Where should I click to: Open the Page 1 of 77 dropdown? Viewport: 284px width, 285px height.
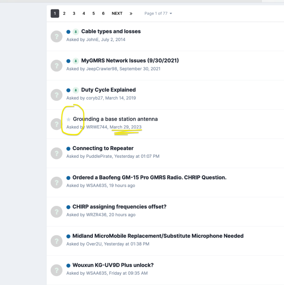pyautogui.click(x=158, y=13)
